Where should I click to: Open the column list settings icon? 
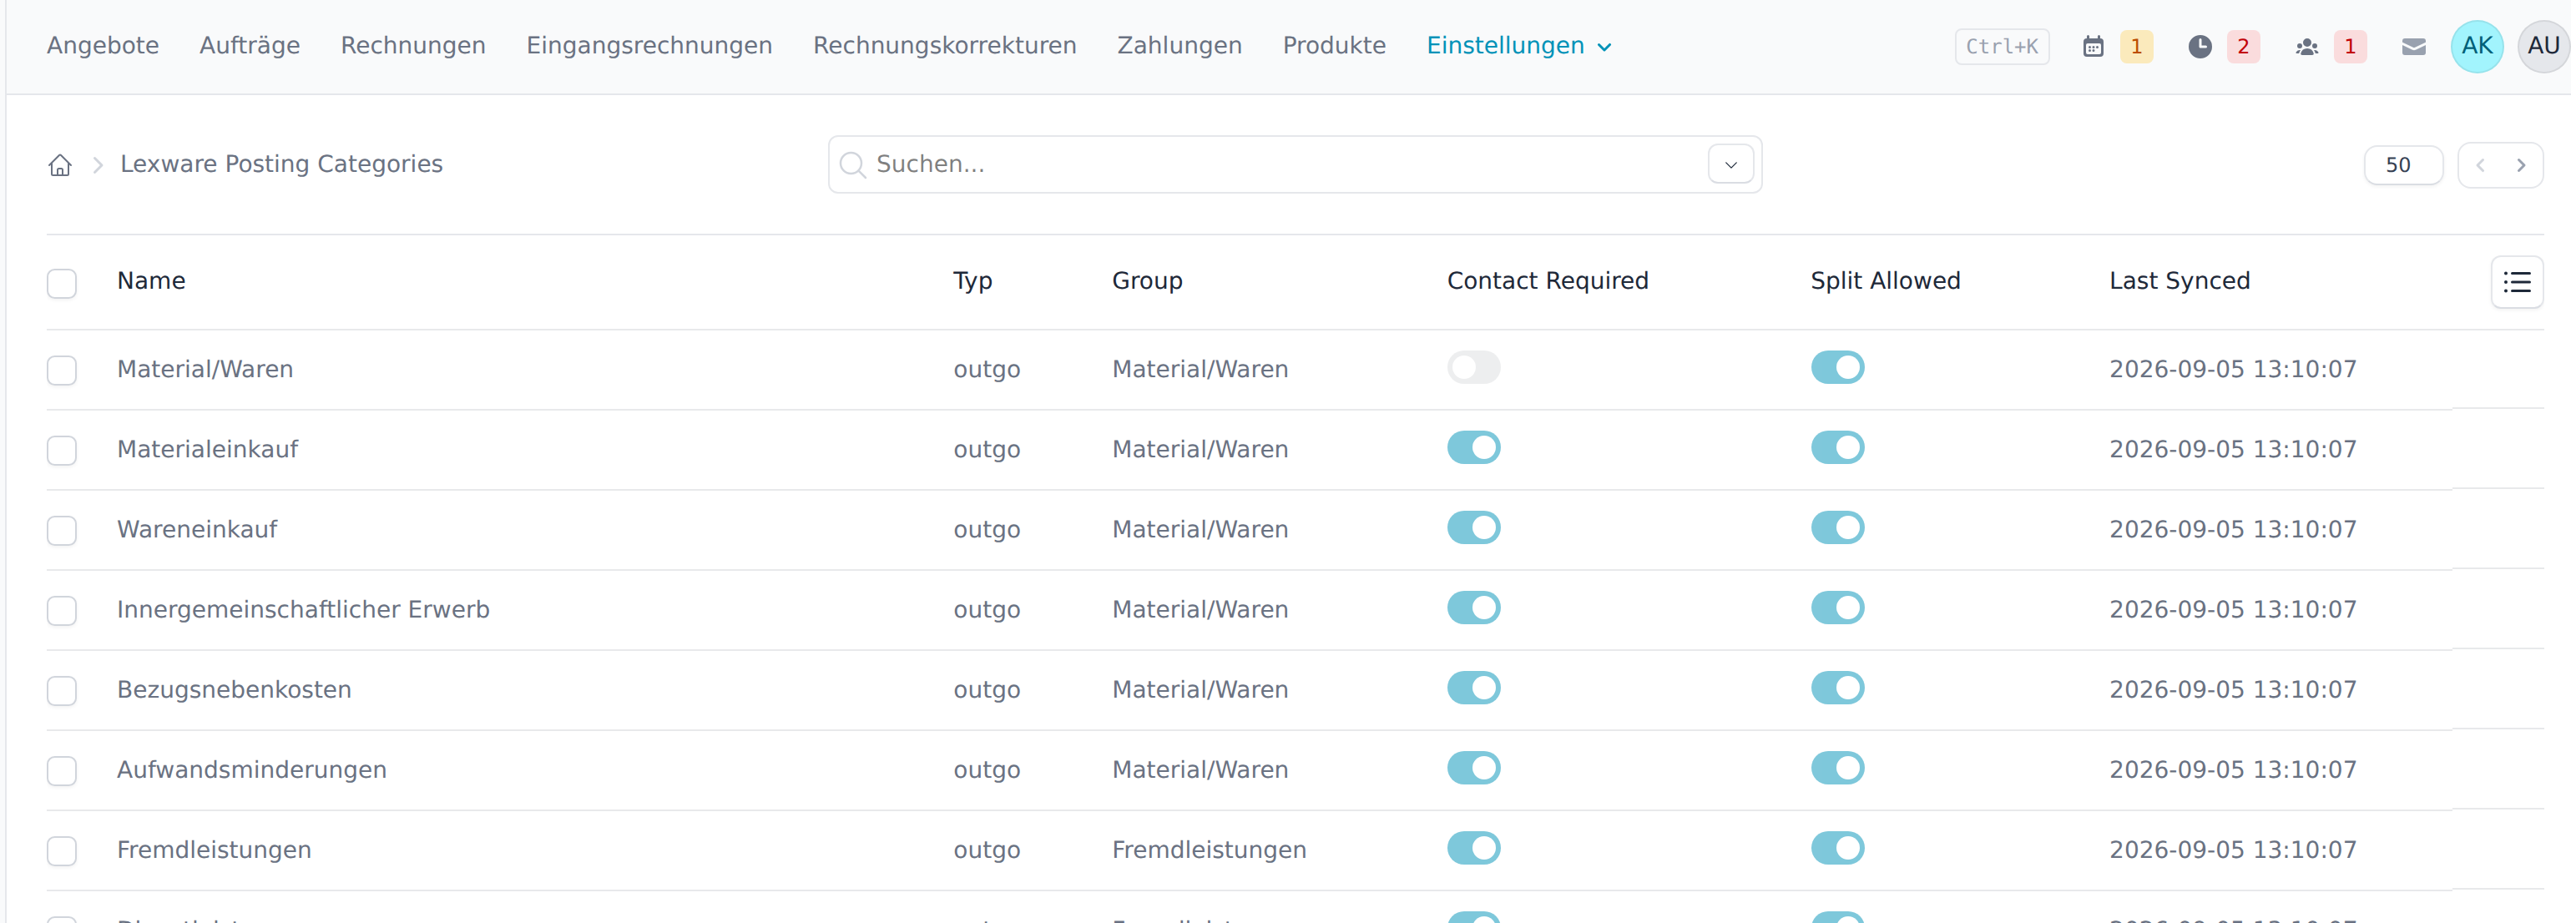[2516, 282]
